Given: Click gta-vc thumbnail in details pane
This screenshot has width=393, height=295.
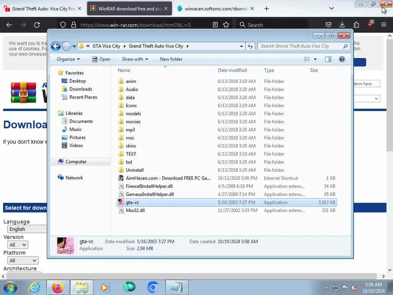Looking at the screenshot, I should [x=65, y=245].
